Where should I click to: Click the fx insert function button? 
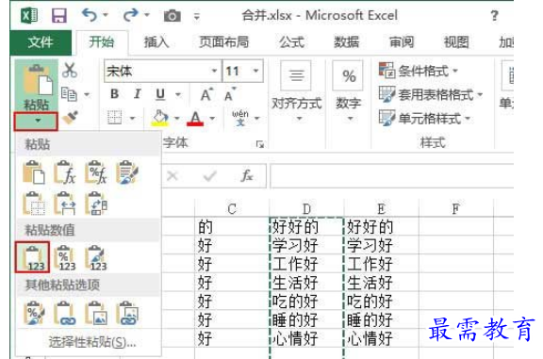pos(247,176)
